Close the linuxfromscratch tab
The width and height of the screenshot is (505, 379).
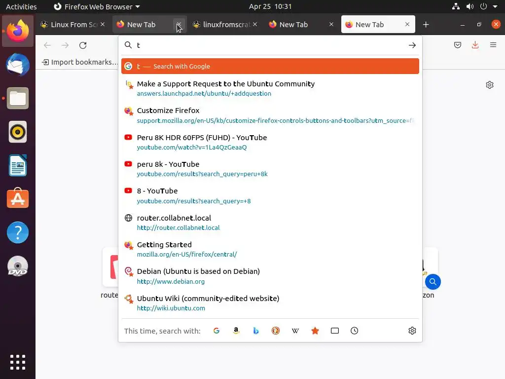coord(255,24)
